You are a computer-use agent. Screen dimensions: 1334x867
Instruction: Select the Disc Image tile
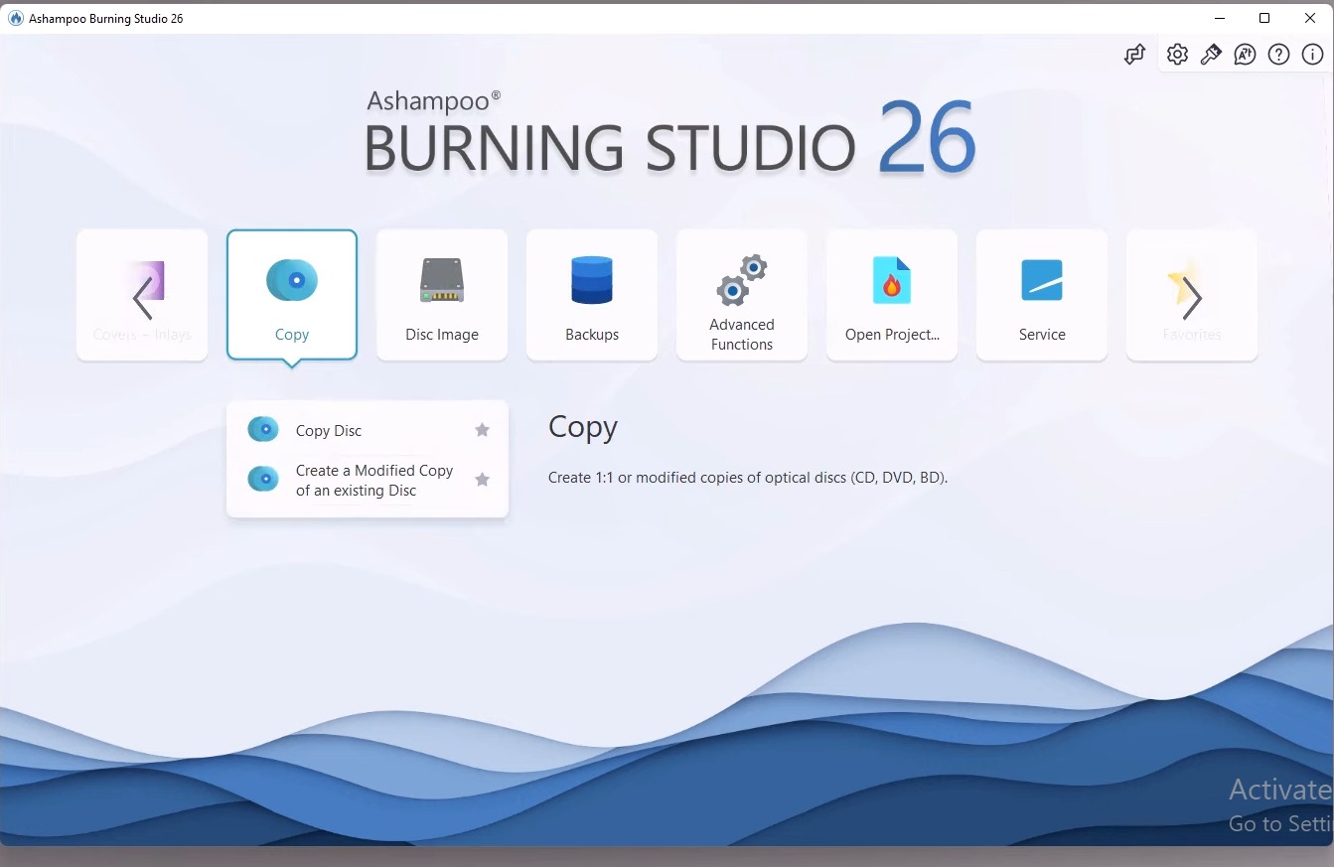coord(442,295)
